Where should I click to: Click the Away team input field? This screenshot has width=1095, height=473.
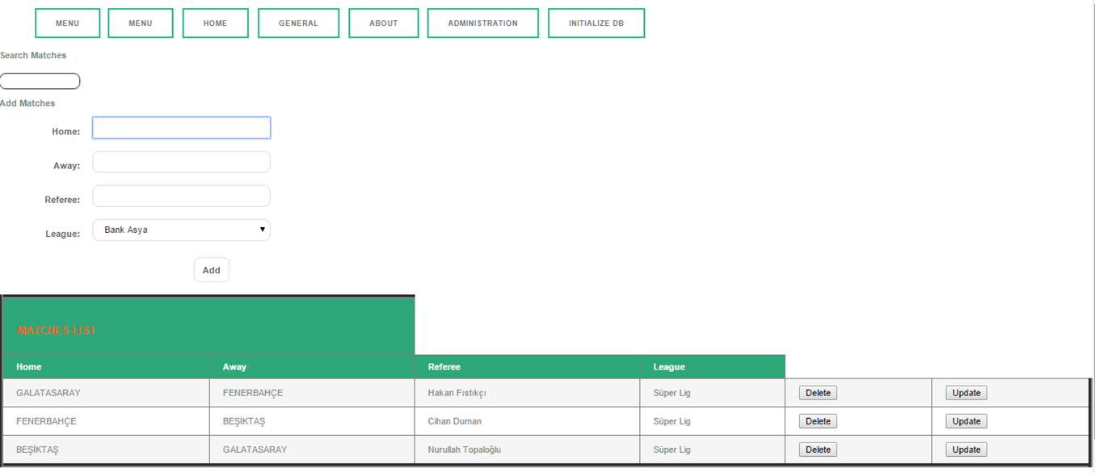[181, 162]
